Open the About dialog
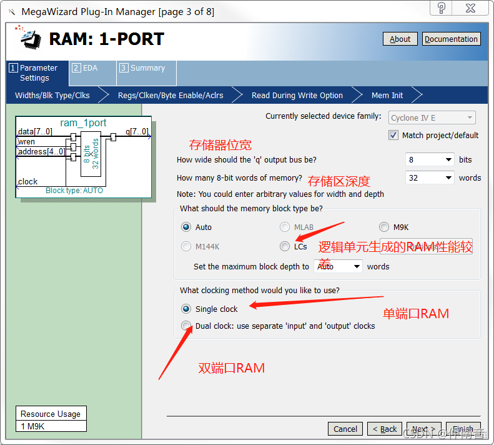This screenshot has height=445, width=494. 400,39
